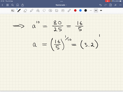Open the Elements star tool
Screen dimensions: 123x92
pos(50,10)
